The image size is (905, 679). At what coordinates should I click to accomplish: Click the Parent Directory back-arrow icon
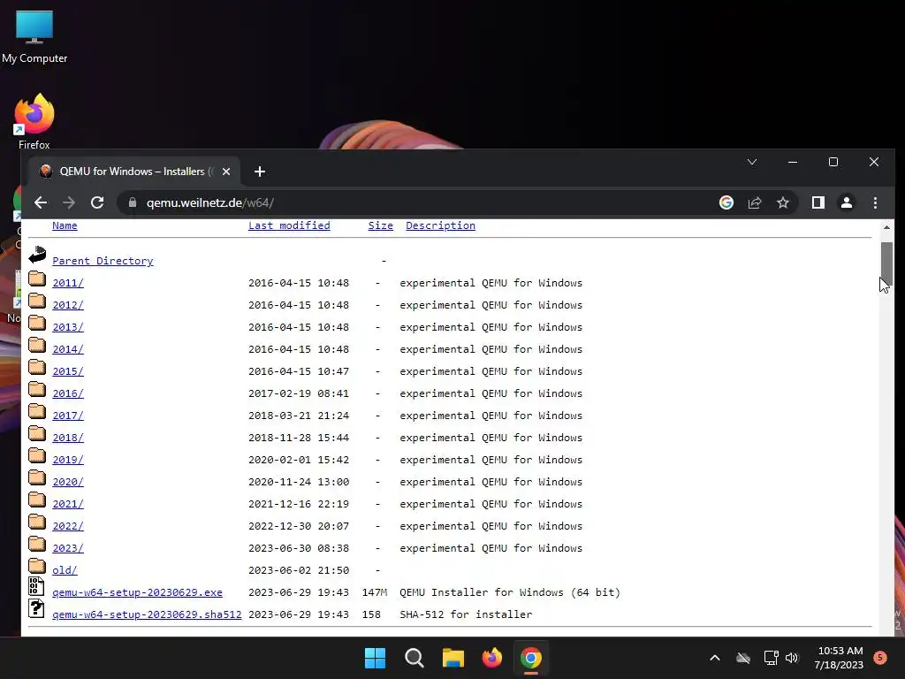pos(37,254)
